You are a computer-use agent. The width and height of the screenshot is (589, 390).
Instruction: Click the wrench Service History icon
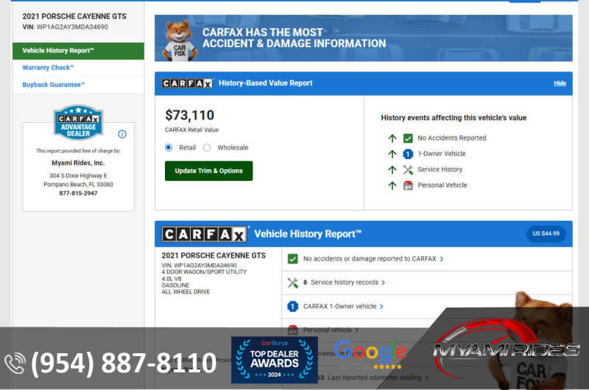408,170
